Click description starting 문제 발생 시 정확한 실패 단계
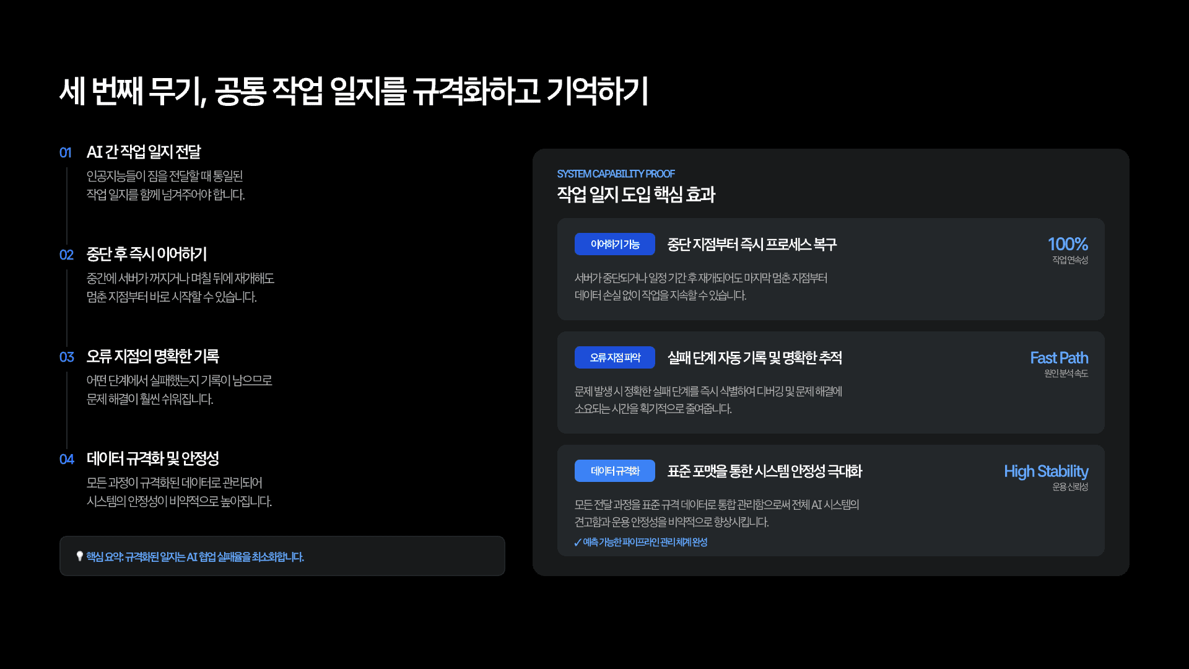This screenshot has height=669, width=1189. pyautogui.click(x=708, y=400)
